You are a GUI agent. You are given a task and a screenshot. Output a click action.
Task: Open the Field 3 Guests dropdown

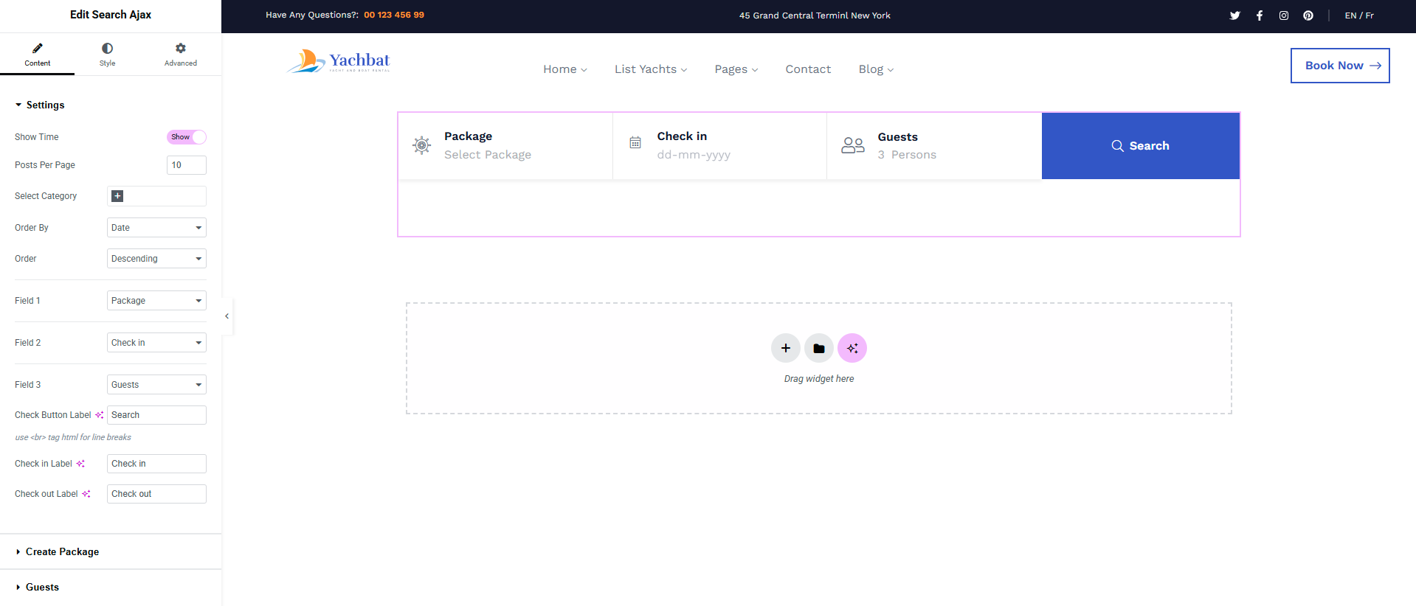click(x=156, y=385)
